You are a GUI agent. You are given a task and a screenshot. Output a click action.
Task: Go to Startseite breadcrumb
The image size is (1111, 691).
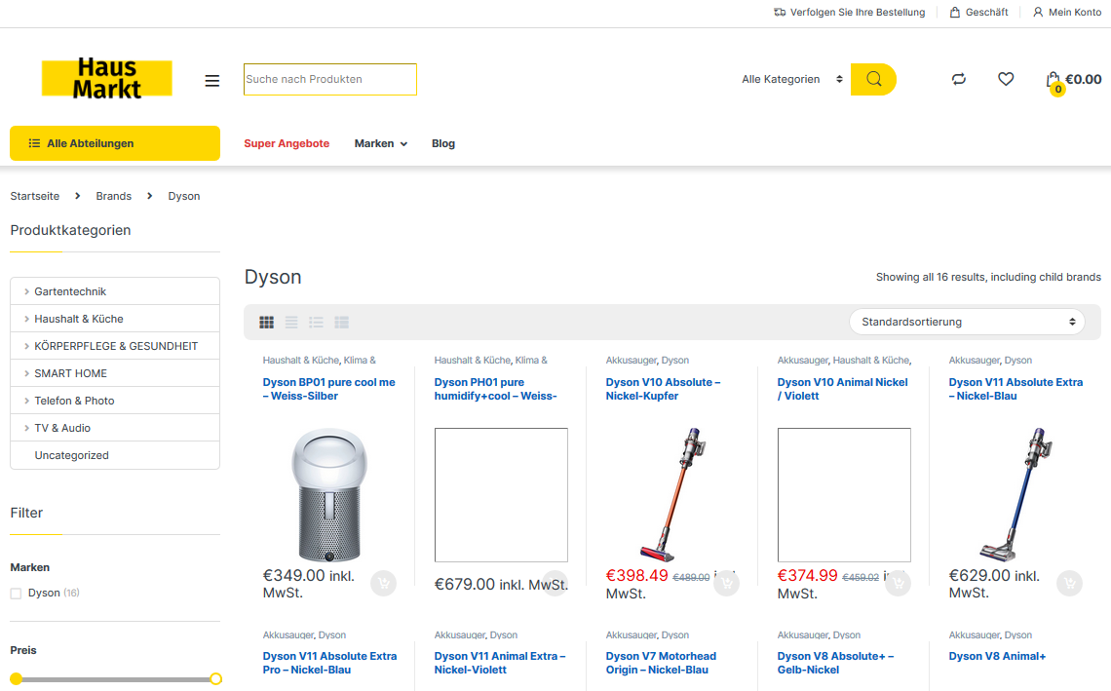35,196
